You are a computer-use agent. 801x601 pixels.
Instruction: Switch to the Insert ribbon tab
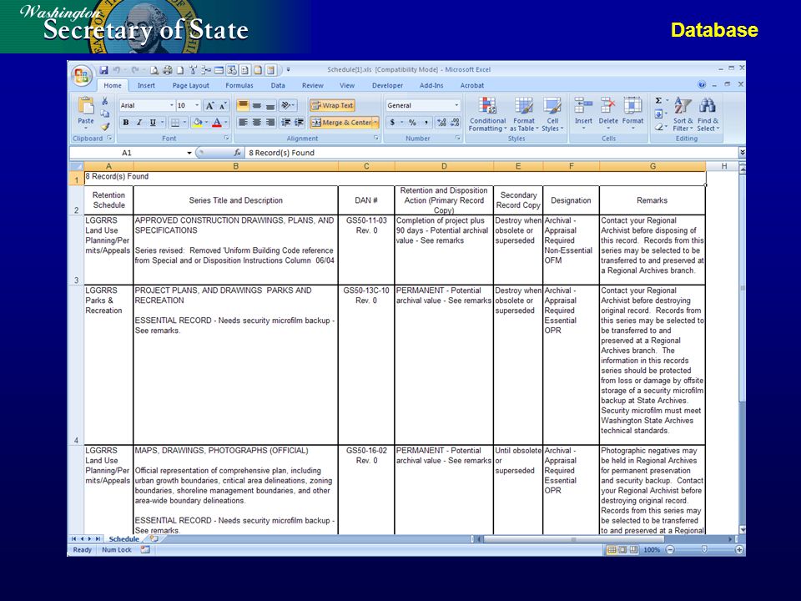[x=146, y=85]
